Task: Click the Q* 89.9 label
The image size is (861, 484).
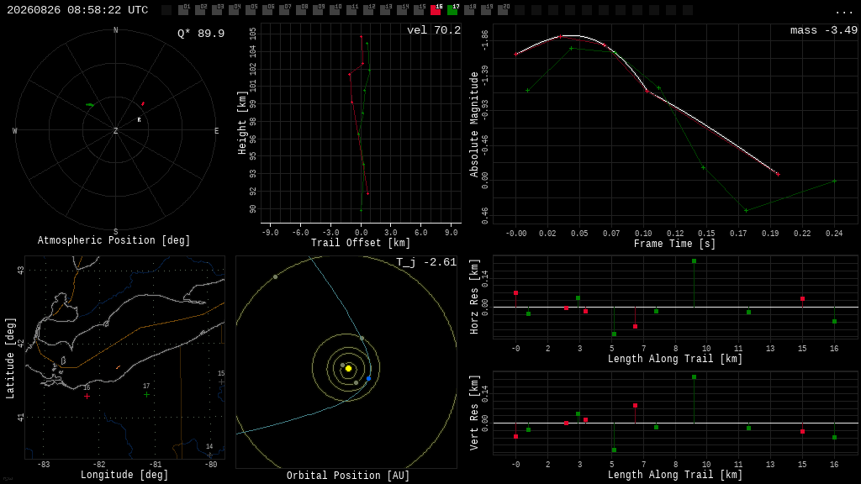Action: [201, 34]
